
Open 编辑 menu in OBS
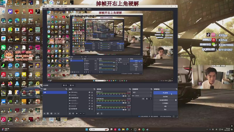tap(50, 9)
